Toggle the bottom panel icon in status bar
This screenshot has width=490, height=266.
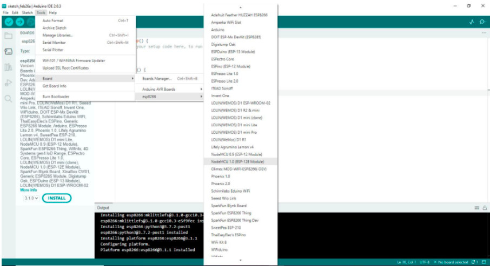(484, 262)
